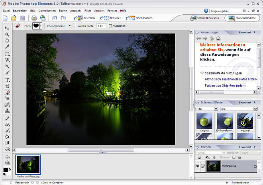The height and width of the screenshot is (185, 263).
Task: Select the Nachts am Fluss.jpg thumbnail
Action: tap(28, 165)
